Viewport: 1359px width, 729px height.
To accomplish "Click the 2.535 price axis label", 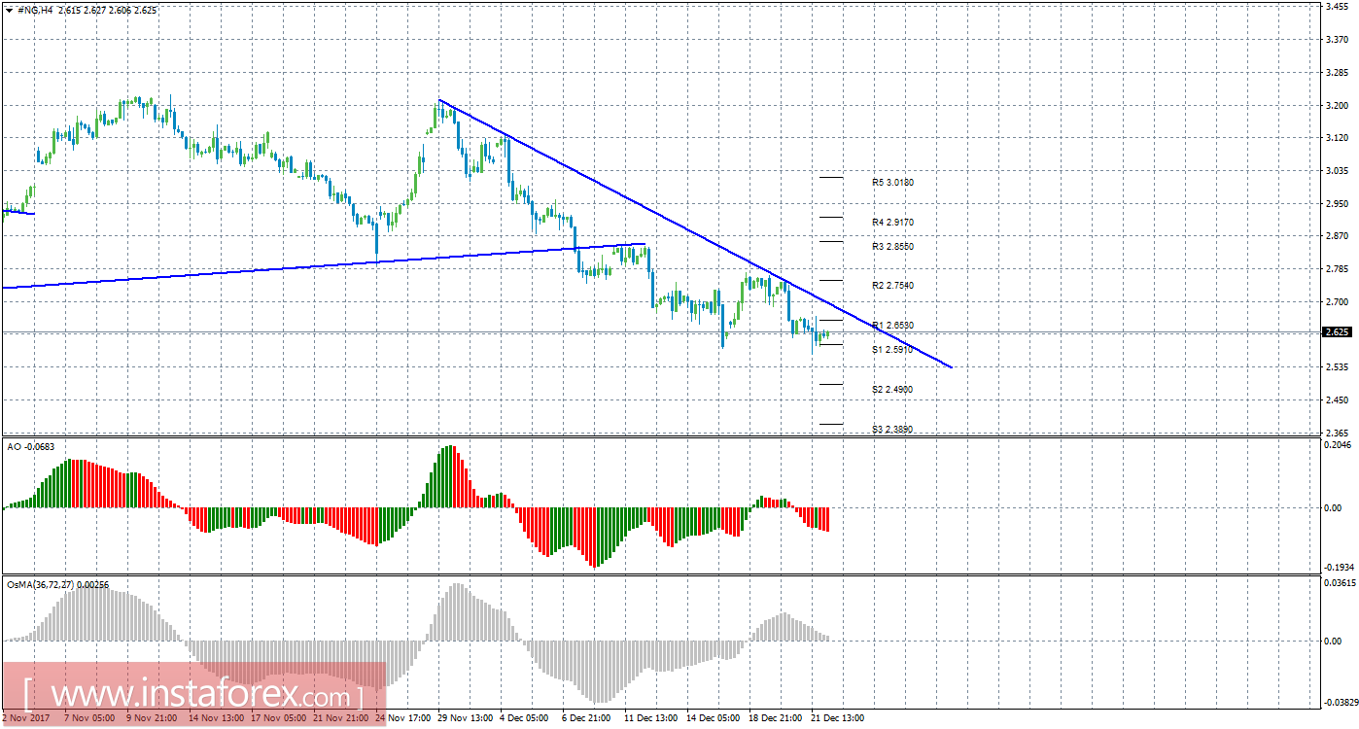I will pyautogui.click(x=1337, y=367).
